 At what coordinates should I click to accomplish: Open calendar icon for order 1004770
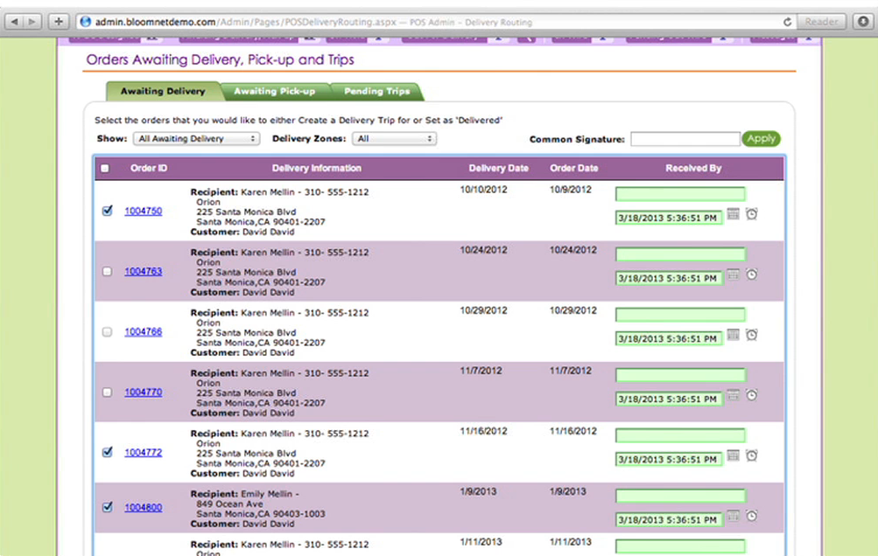(x=733, y=395)
